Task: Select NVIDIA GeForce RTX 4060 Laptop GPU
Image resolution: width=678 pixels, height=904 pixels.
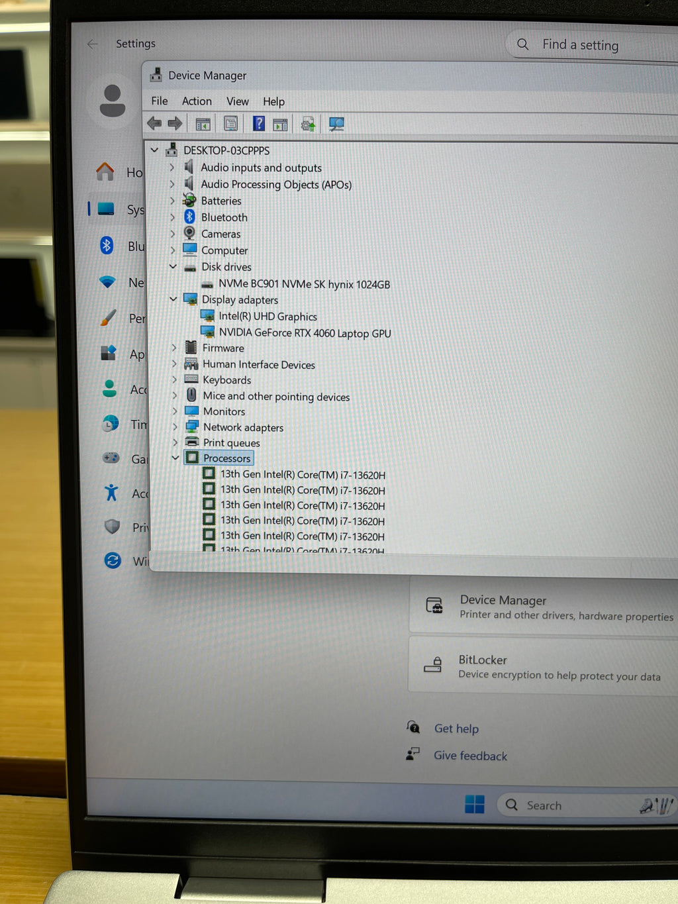Action: click(x=305, y=333)
